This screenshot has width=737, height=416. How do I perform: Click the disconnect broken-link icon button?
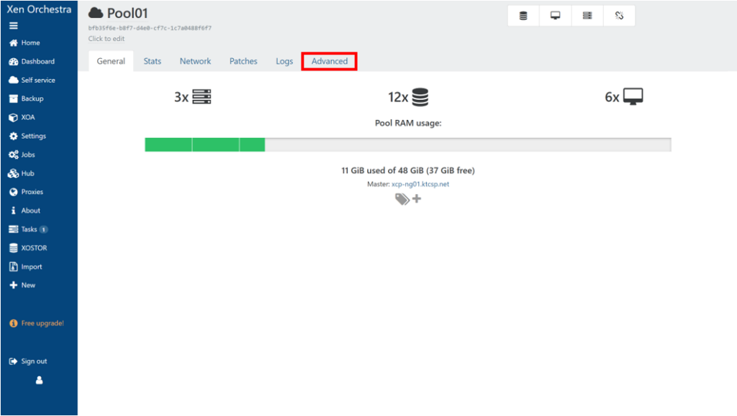point(619,16)
